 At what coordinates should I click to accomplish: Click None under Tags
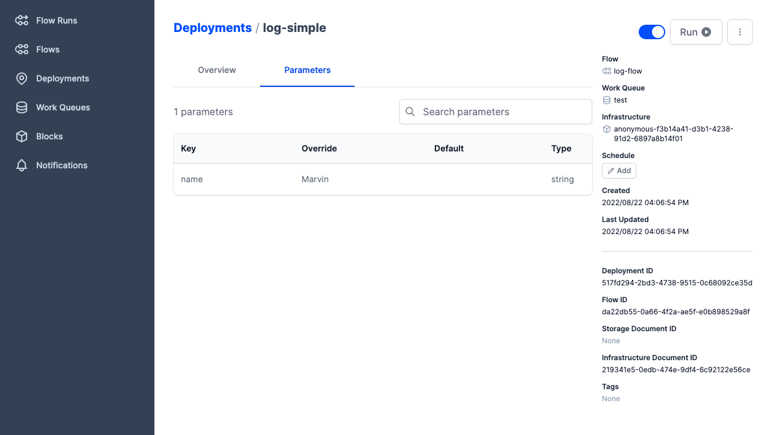pyautogui.click(x=611, y=399)
